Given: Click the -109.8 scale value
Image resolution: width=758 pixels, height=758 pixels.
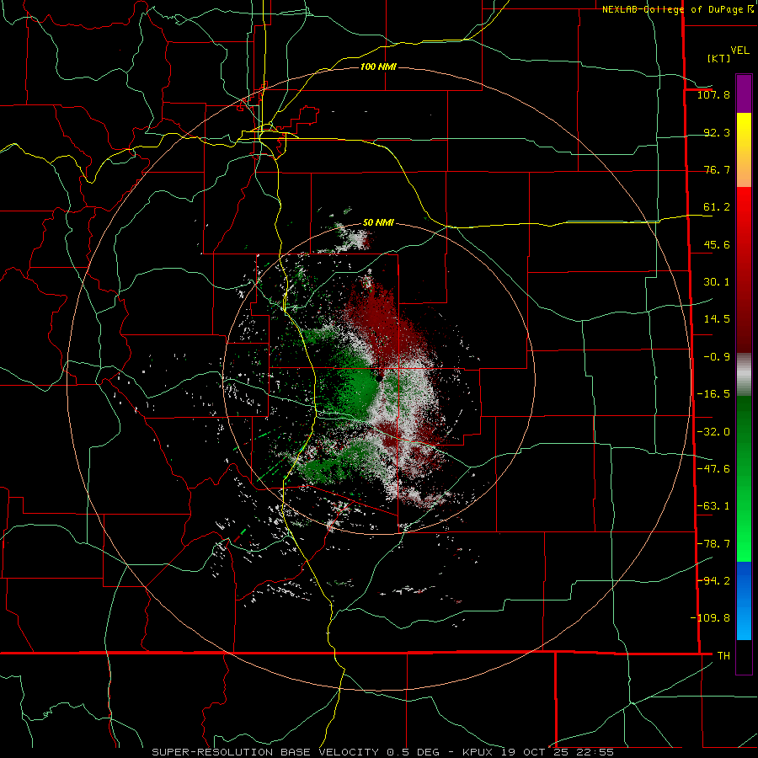Looking at the screenshot, I should (x=710, y=618).
